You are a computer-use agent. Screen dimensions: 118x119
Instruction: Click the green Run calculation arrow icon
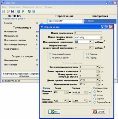[x=23, y=11]
